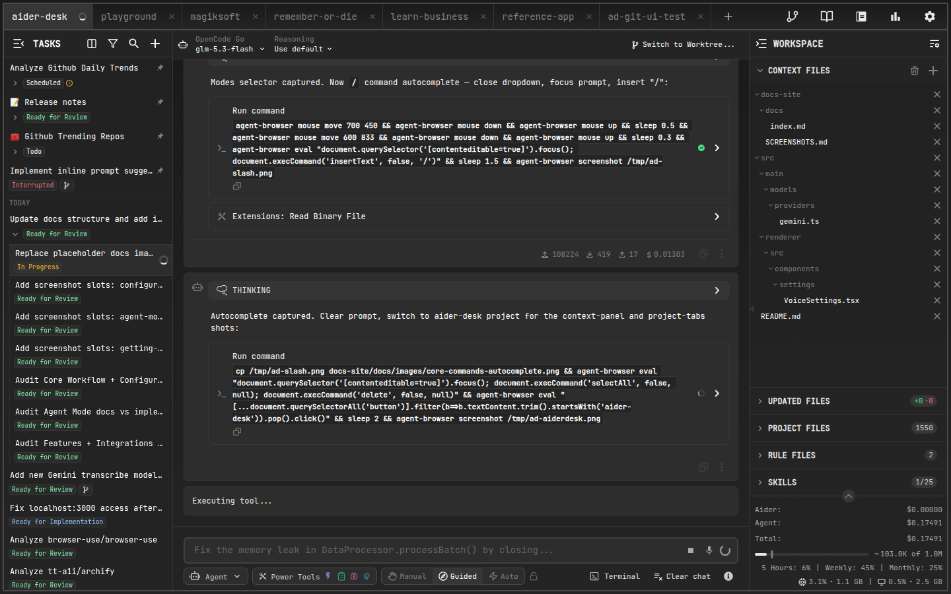
Task: Open worktree branch icon on Implement inline prompt task
Action: (x=66, y=185)
